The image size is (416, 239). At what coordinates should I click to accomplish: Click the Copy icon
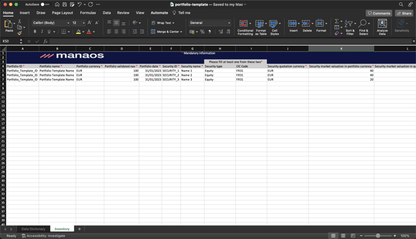coord(19,27)
